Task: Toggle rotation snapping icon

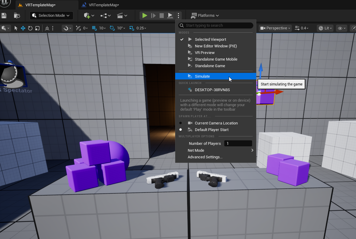Action: pos(112,28)
